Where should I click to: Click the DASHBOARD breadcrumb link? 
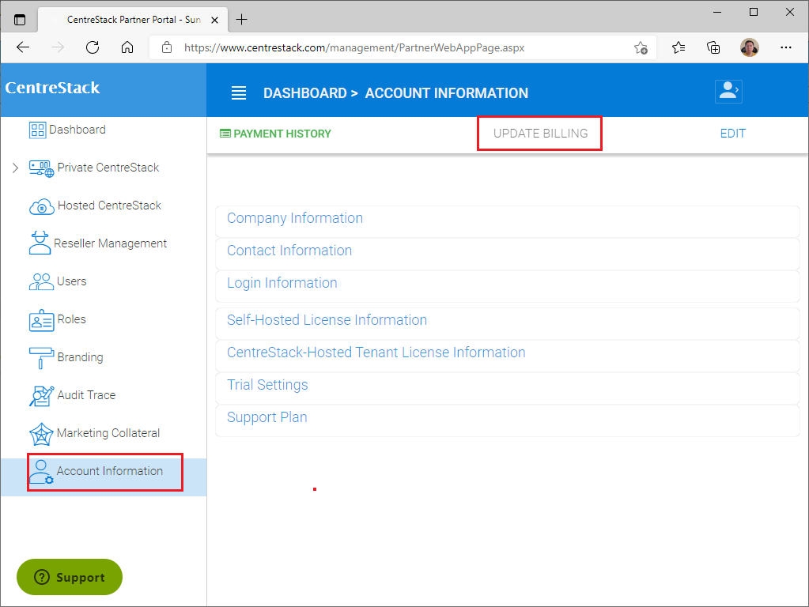pyautogui.click(x=305, y=93)
